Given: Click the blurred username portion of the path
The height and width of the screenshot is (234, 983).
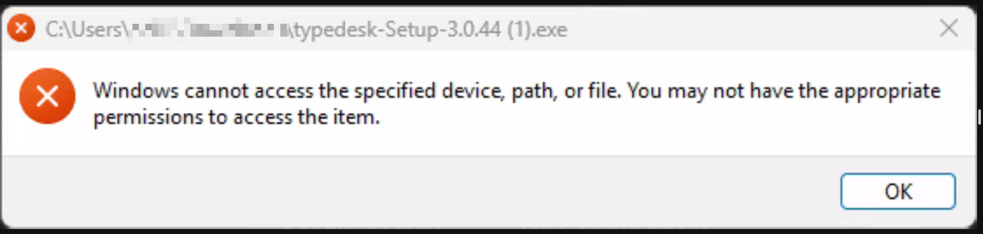Looking at the screenshot, I should pyautogui.click(x=206, y=30).
